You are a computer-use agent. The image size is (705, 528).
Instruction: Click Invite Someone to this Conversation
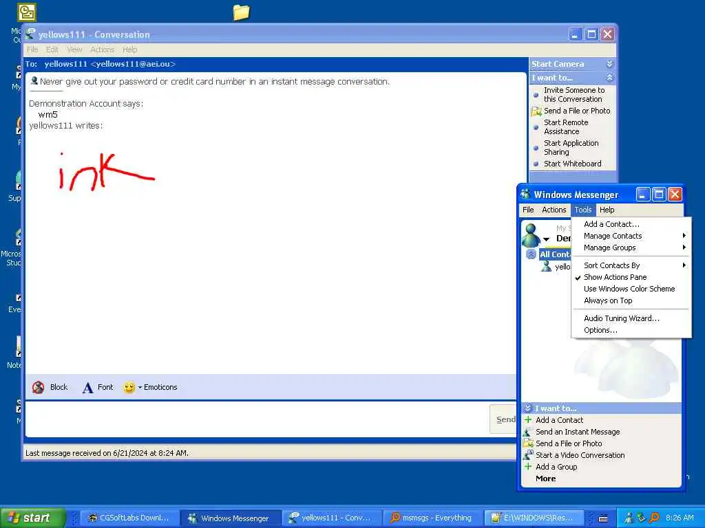click(x=574, y=95)
